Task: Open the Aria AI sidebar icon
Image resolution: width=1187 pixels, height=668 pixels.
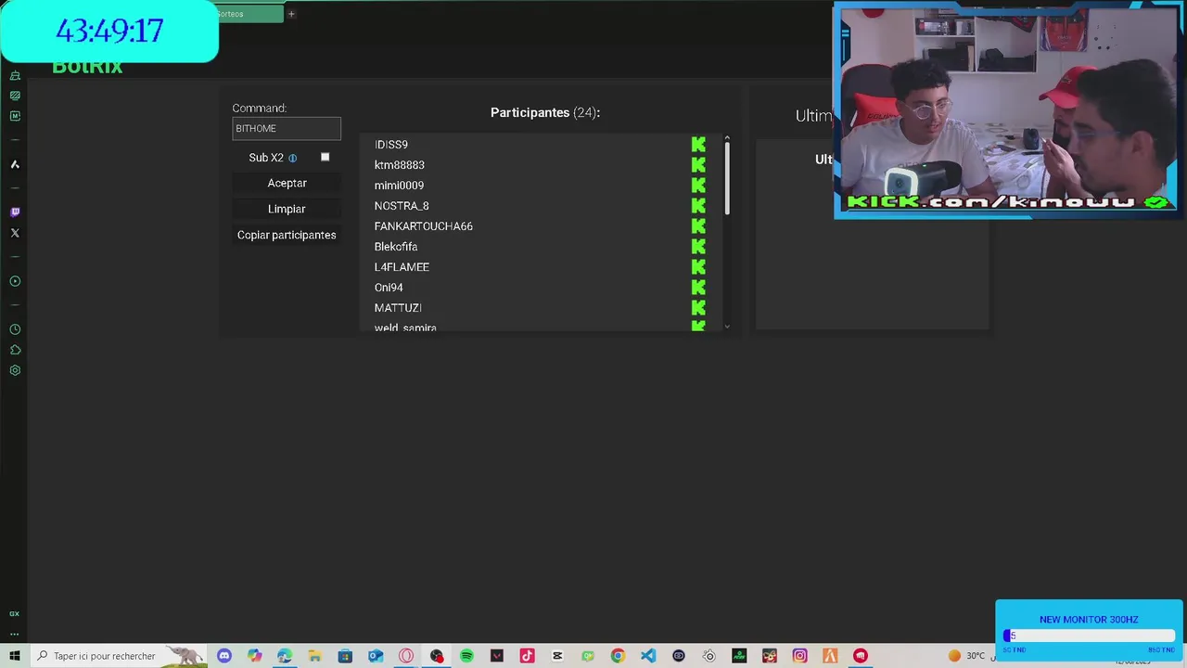Action: point(15,164)
